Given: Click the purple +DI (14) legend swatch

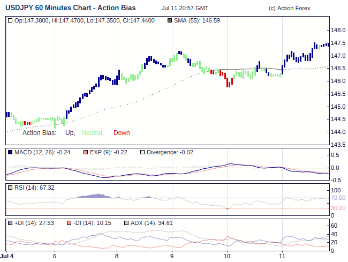Looking at the screenshot, I should (x=11, y=222).
